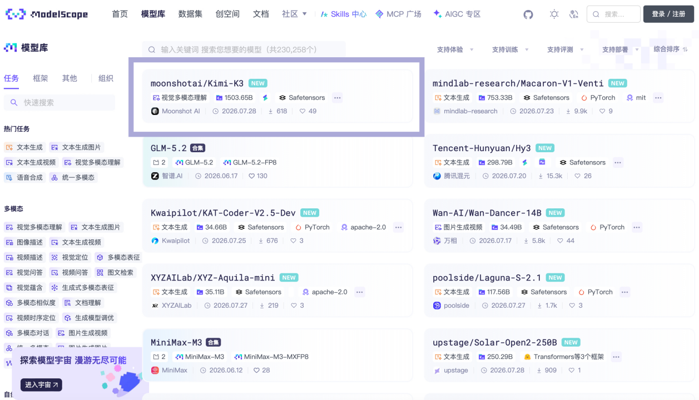Click the model keyword search box
This screenshot has height=400, width=699.
click(x=244, y=49)
